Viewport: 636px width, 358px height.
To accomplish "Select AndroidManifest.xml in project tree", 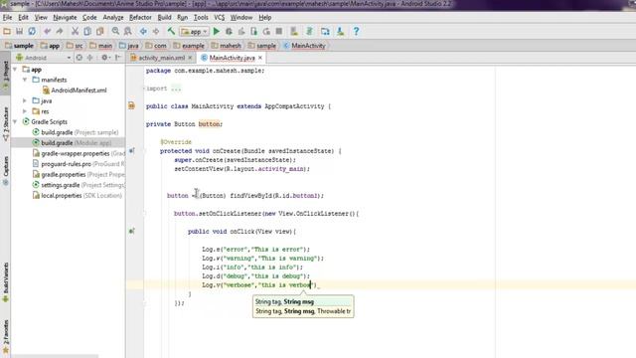I will coord(75,90).
